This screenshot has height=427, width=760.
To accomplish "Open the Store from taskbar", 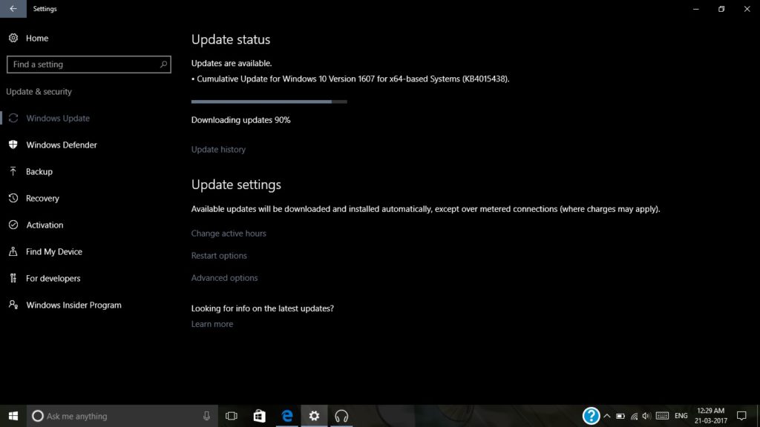I will [x=259, y=416].
